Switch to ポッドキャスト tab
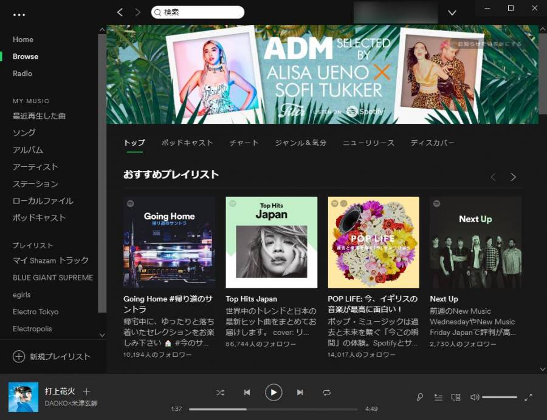The width and height of the screenshot is (547, 420). tap(187, 143)
